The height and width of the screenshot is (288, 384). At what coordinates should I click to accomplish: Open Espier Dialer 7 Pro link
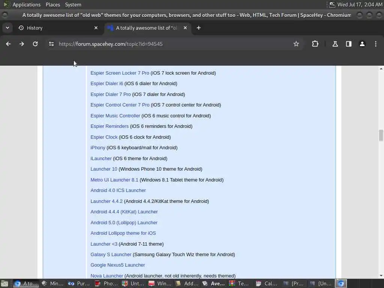(111, 94)
